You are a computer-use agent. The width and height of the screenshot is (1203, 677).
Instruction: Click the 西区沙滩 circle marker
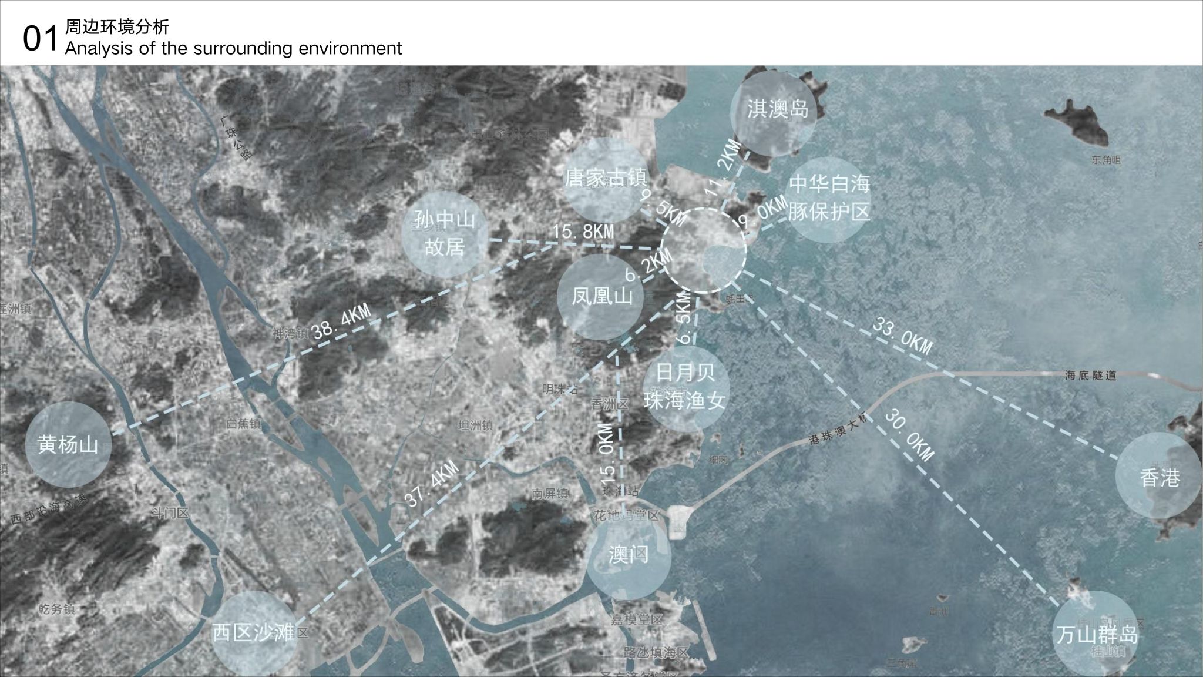click(253, 634)
